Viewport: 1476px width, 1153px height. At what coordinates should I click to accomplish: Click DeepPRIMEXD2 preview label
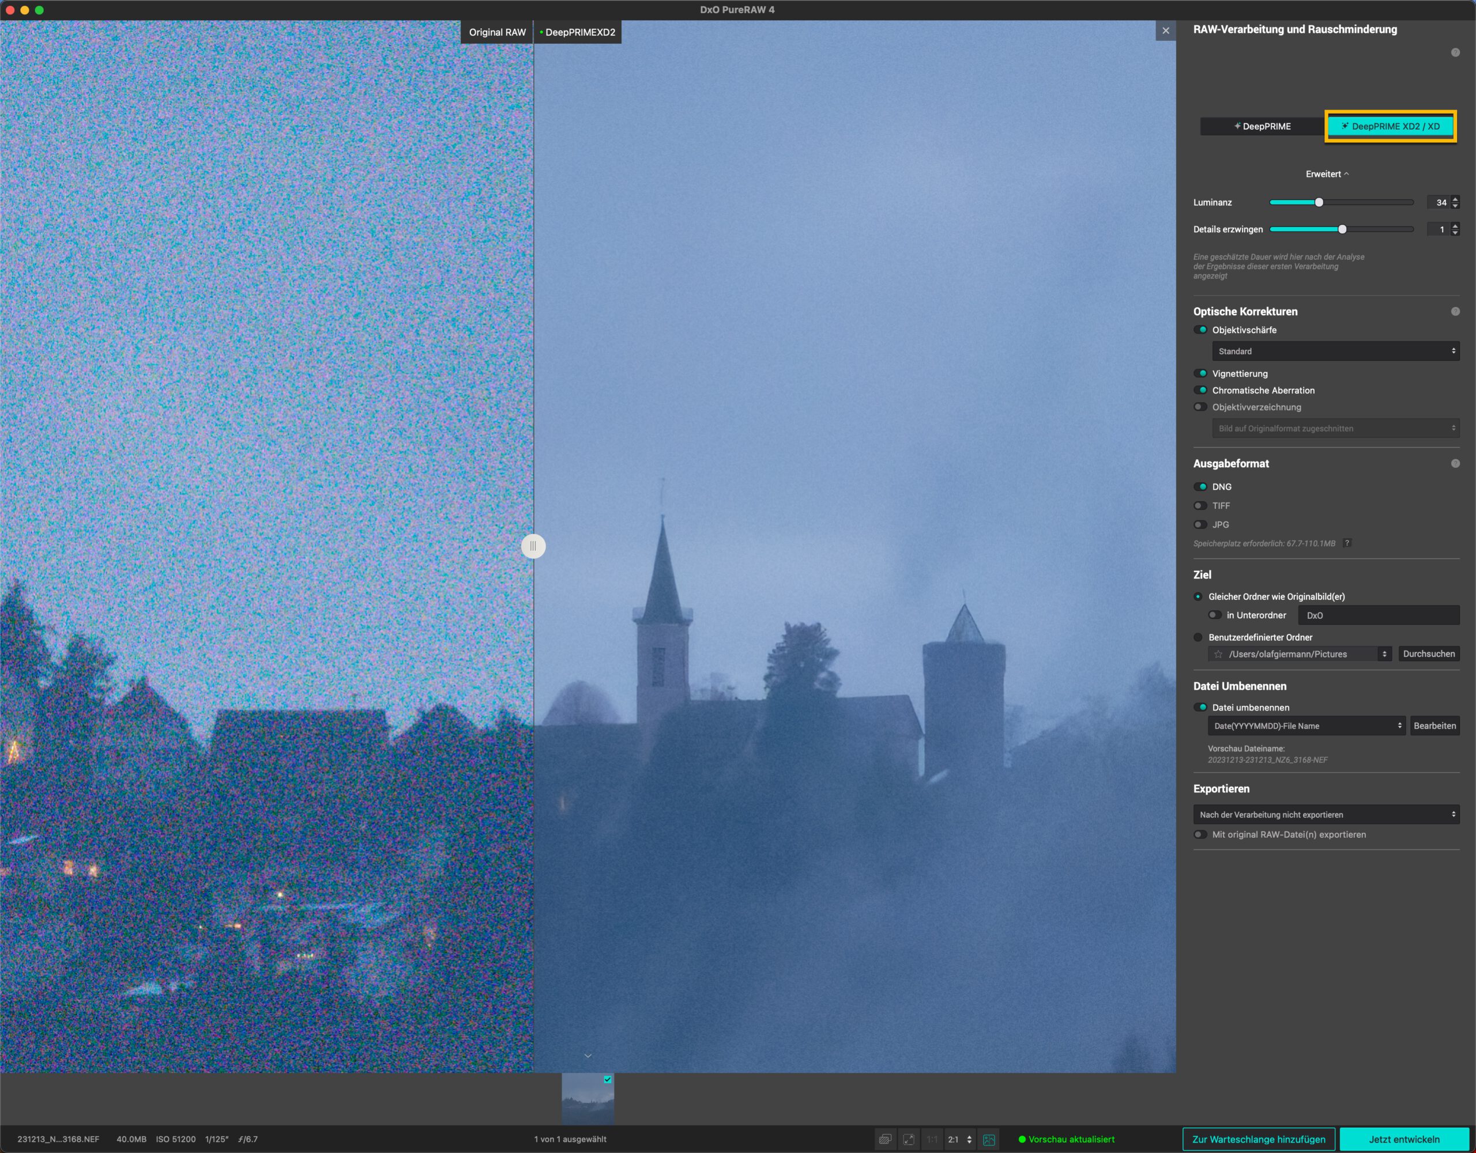pos(578,32)
